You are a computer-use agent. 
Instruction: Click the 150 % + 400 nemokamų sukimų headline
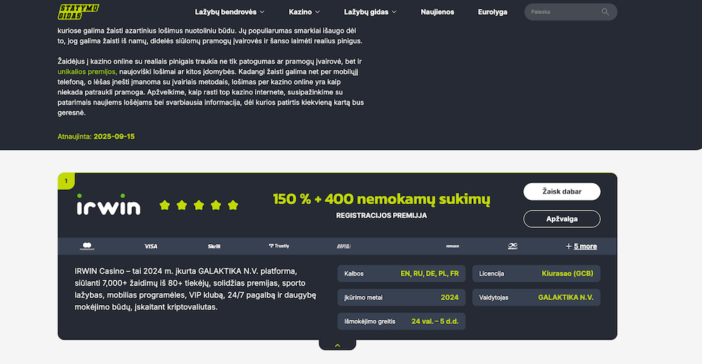[381, 199]
